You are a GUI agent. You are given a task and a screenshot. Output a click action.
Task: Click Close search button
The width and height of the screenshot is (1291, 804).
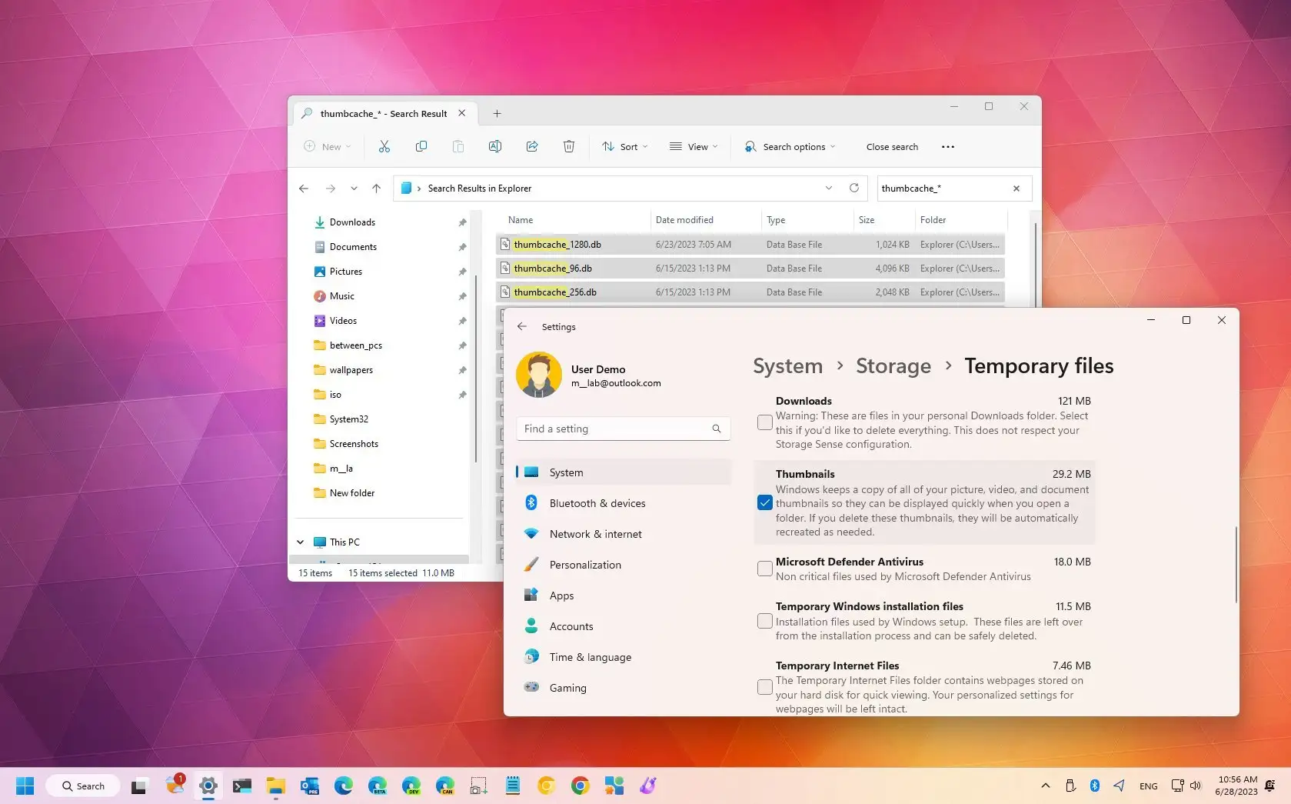(892, 147)
